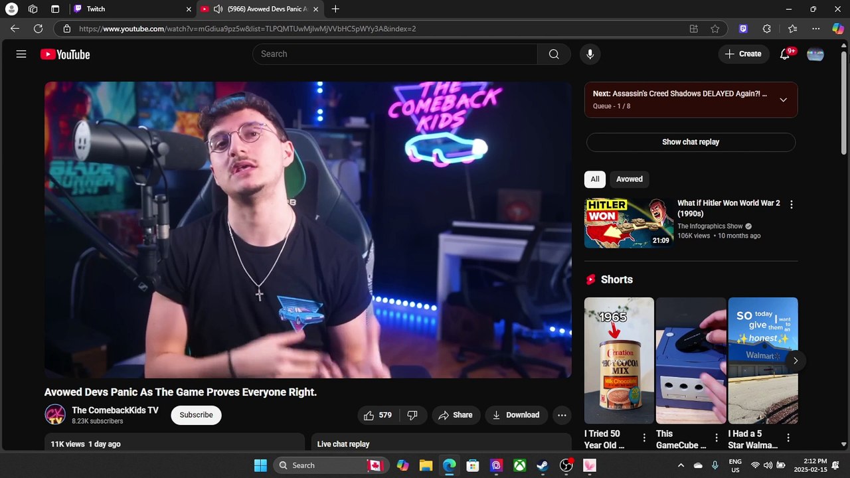Open the browser profile icon
Screen dimensions: 850x478
11,9
